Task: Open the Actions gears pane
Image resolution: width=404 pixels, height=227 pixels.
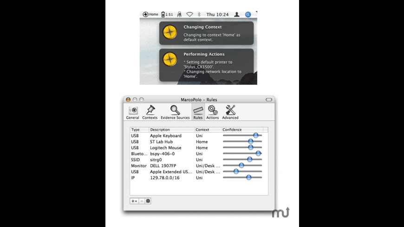Action: click(212, 113)
